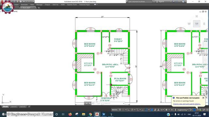This screenshot has width=209, height=117.
Task: Toggle 2D Object Snap in status bar
Action: tap(146, 110)
